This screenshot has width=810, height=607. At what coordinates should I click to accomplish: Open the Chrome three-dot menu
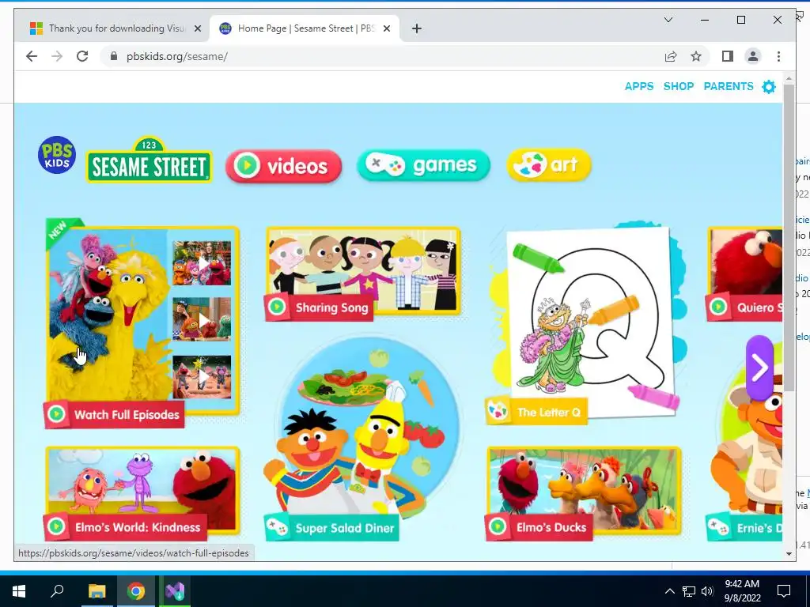point(778,56)
